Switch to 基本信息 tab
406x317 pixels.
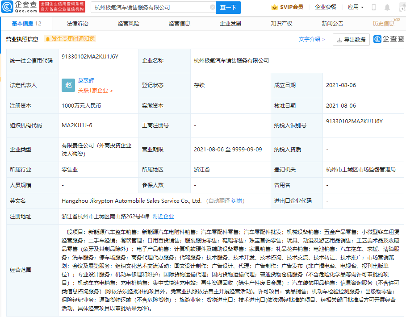click(x=26, y=24)
